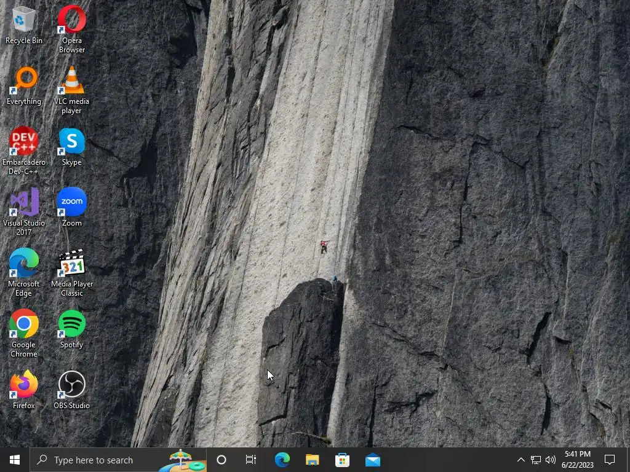This screenshot has height=472, width=630.
Task: Select the Zoom desktop shortcut
Action: click(x=72, y=208)
